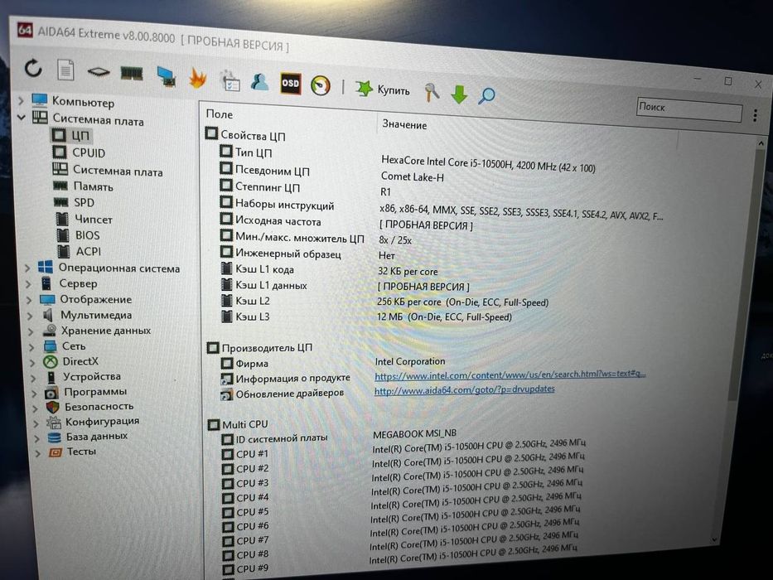Expand the Сеть tree node
This screenshot has width=773, height=580.
point(32,347)
